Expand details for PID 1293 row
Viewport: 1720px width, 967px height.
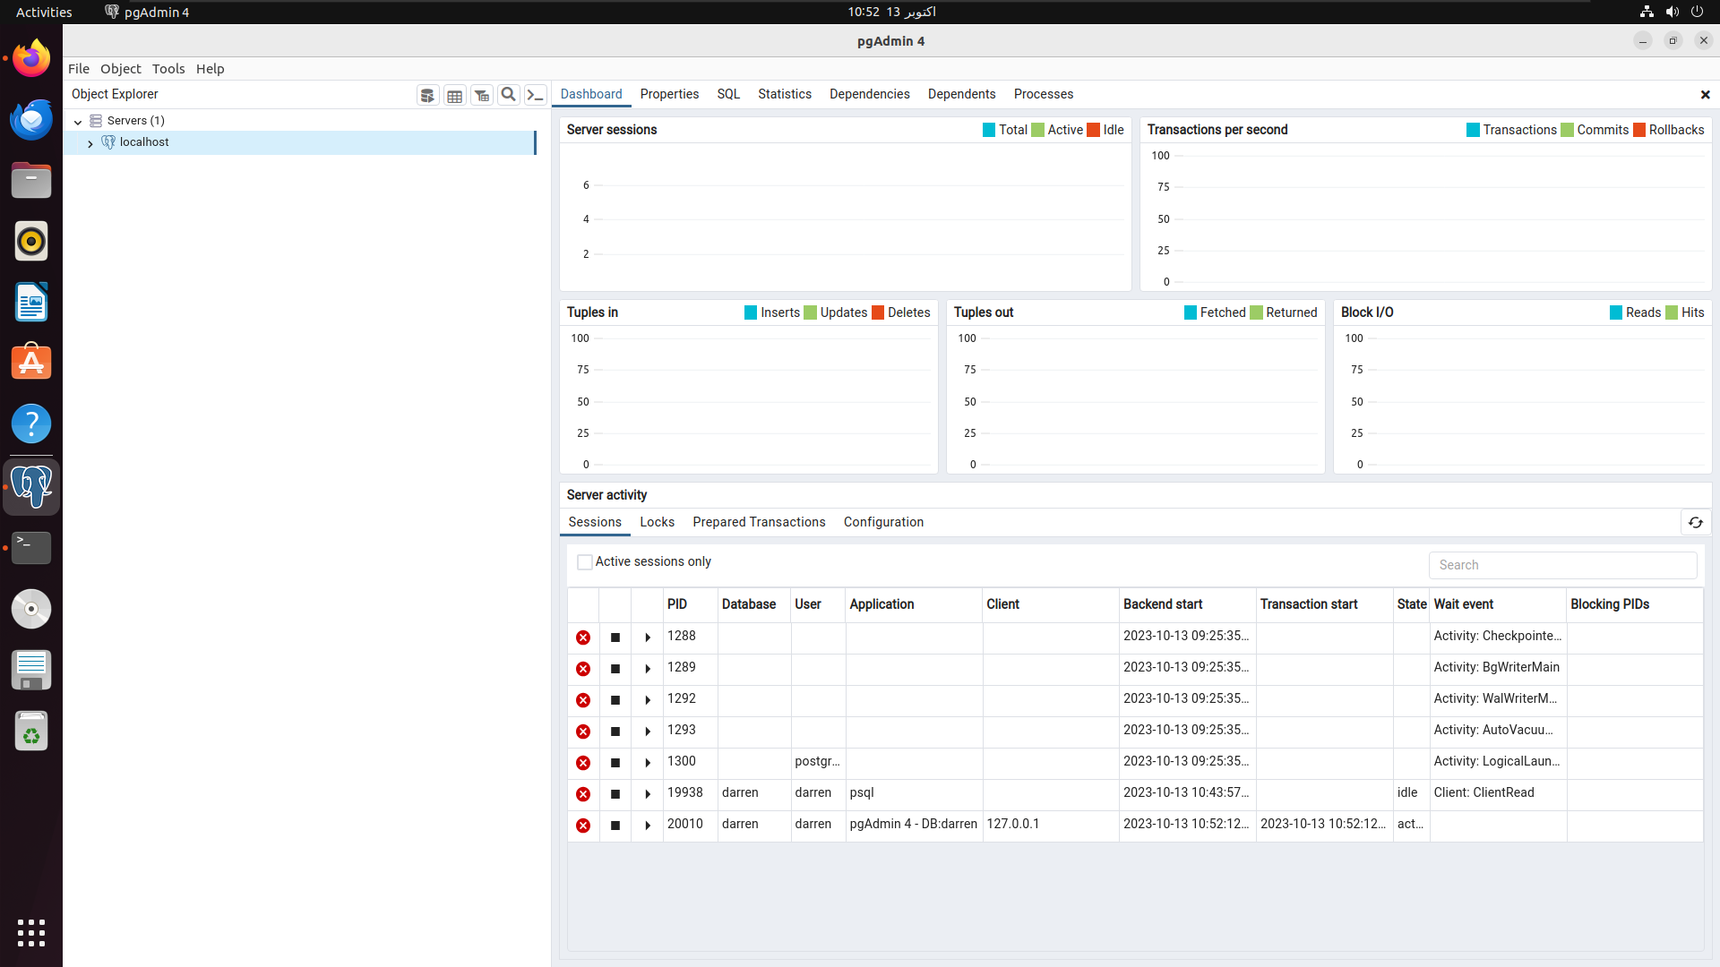click(648, 732)
